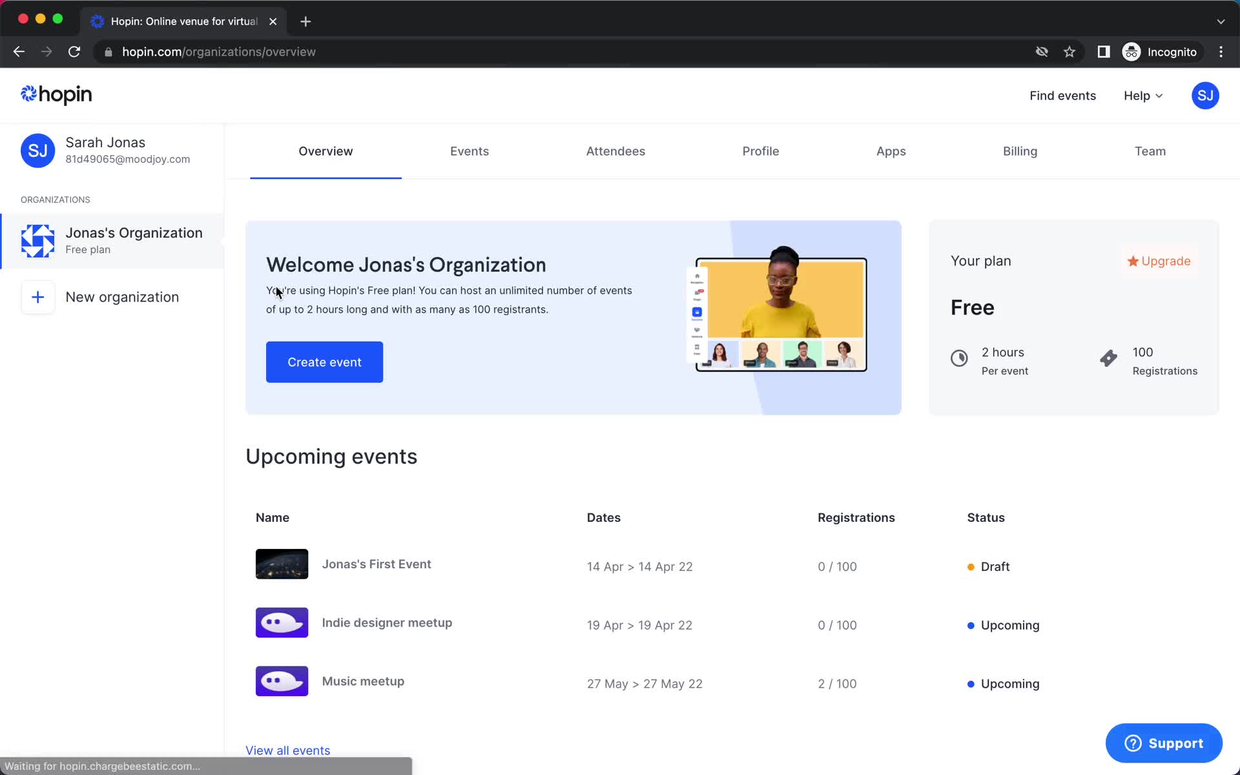Click the Upgrade plan link
1240x775 pixels.
click(1159, 261)
